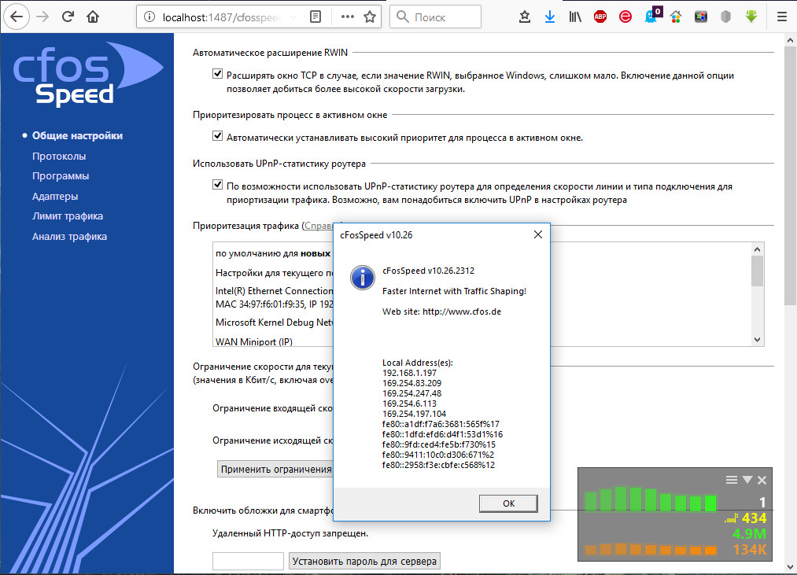The image size is (797, 575).
Task: Click the multicolor square extension icon
Action: [x=701, y=17]
